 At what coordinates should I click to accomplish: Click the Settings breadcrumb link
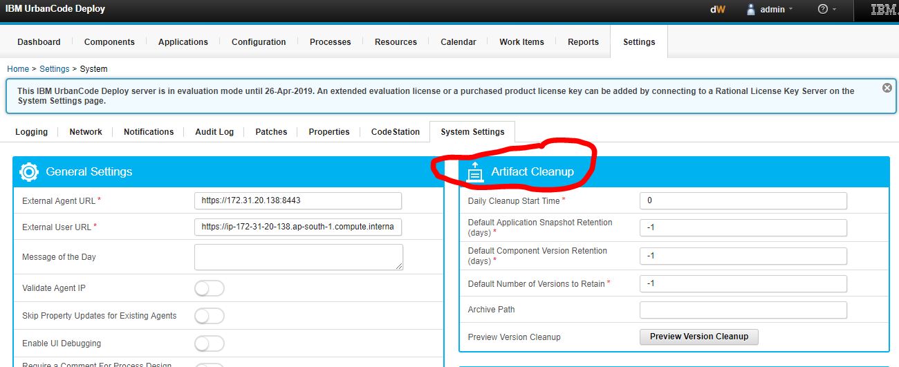(x=55, y=69)
